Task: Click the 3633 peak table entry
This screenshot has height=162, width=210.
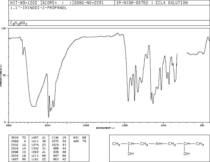Action: pos(18,137)
